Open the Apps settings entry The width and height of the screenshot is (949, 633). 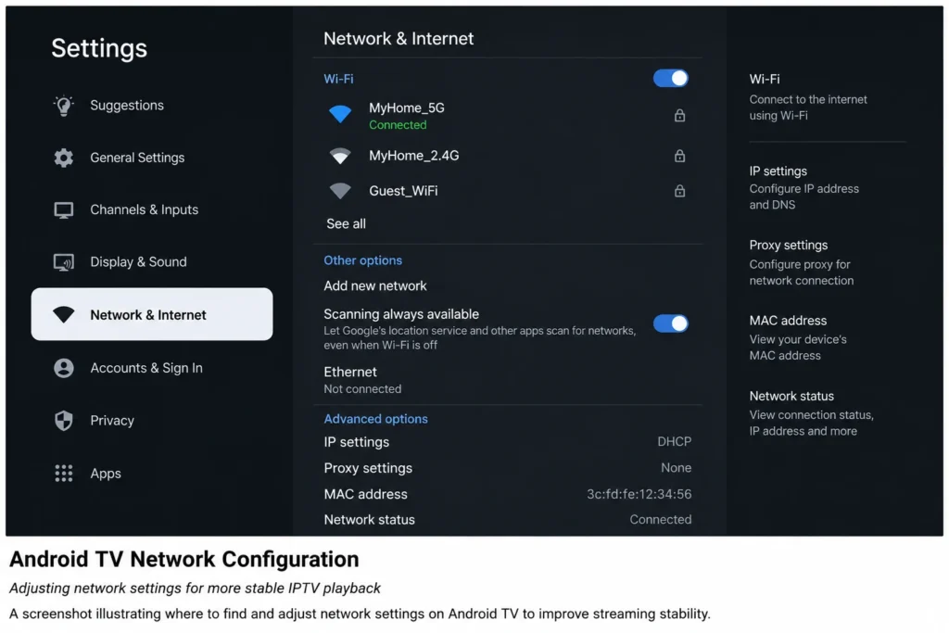click(151, 474)
